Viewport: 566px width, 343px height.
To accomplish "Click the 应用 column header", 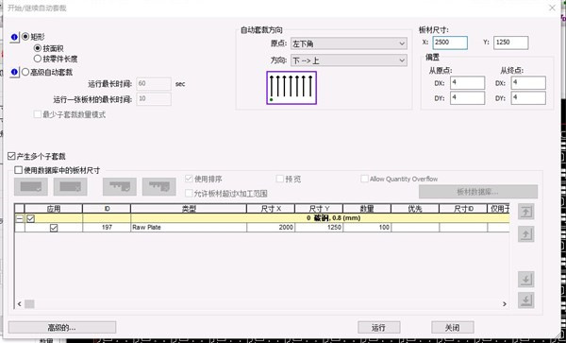I will coord(54,209).
